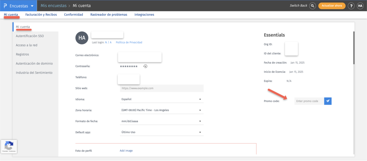
Task: Submit promo code with paper plane icon
Action: (328, 101)
